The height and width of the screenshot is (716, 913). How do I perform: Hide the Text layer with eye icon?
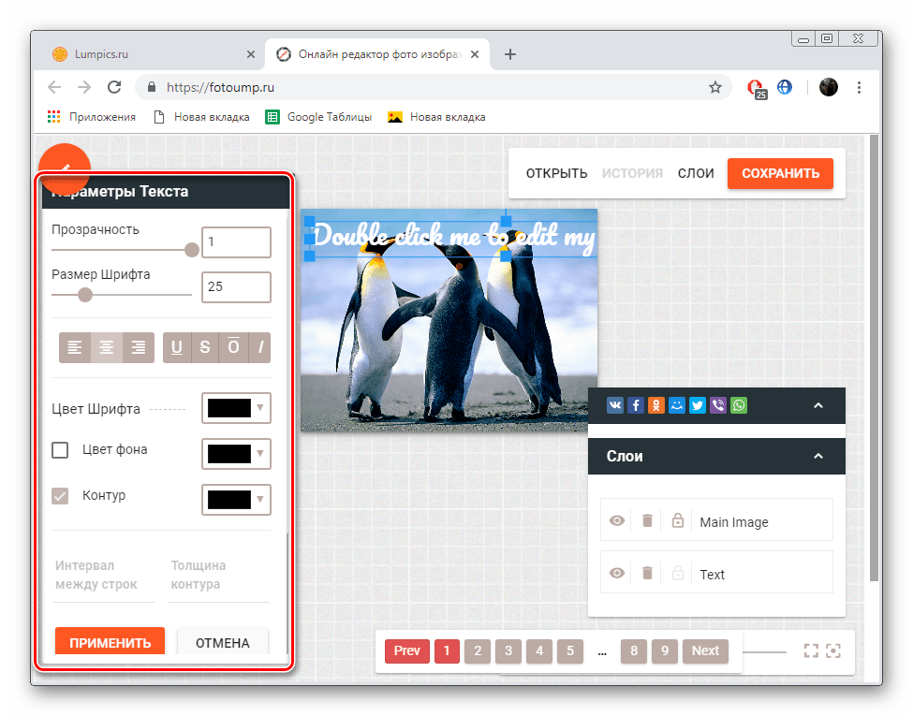(616, 574)
